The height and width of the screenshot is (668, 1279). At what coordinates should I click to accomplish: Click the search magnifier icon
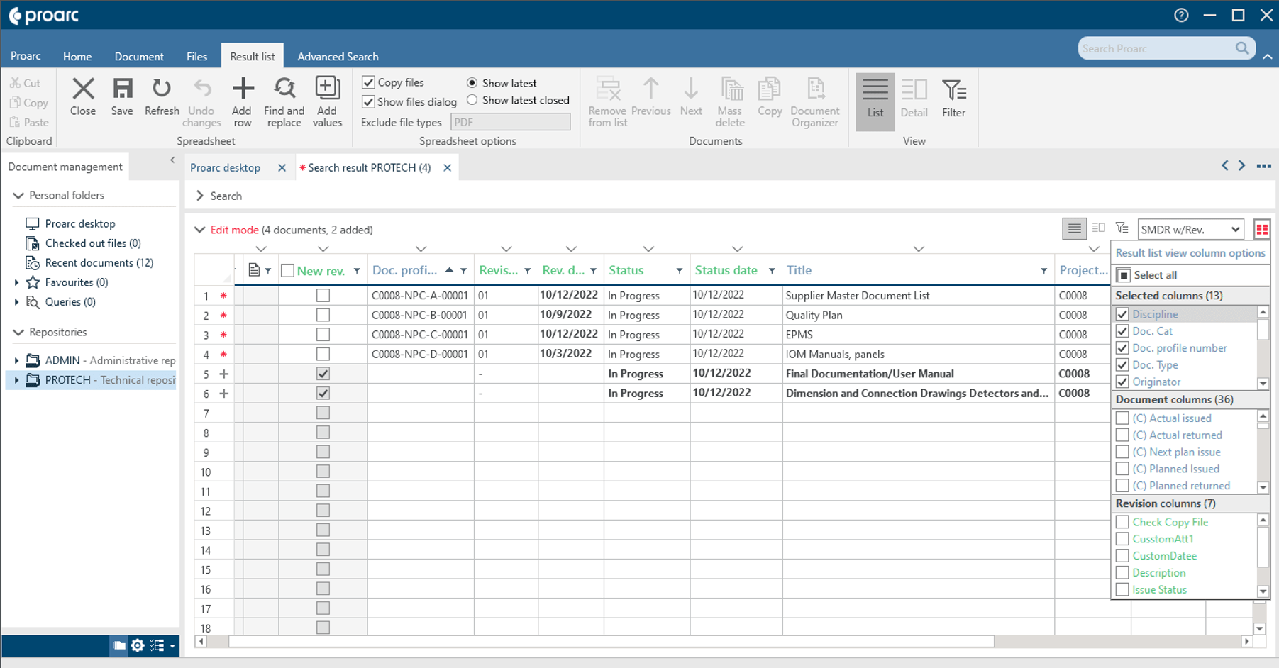click(1242, 48)
